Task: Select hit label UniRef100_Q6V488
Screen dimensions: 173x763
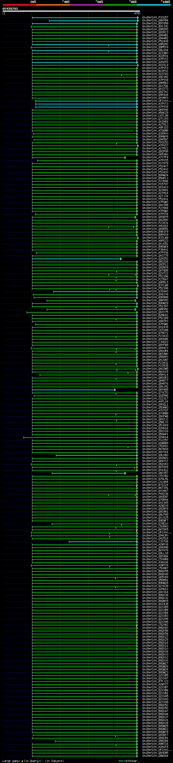Action: (155, 390)
